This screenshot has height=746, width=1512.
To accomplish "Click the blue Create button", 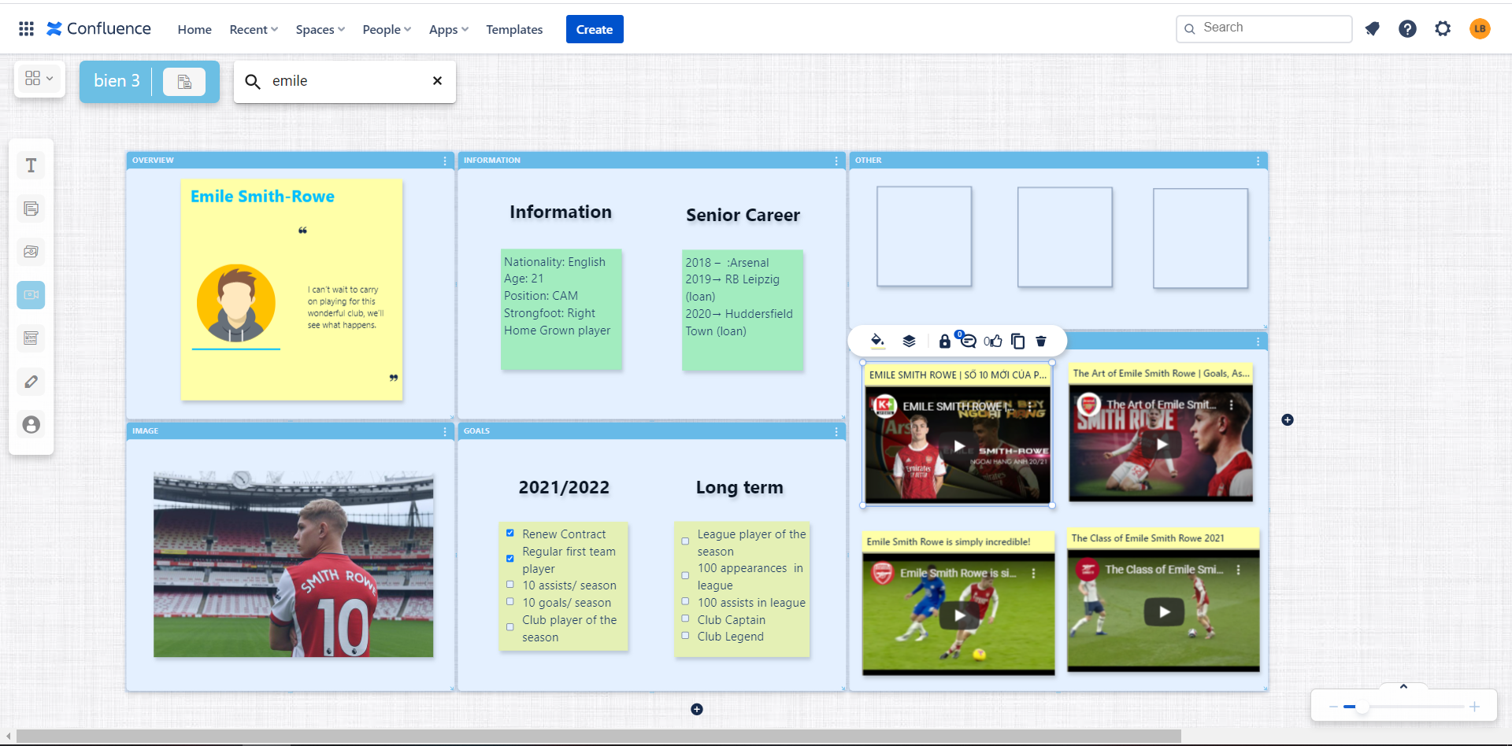I will [595, 30].
